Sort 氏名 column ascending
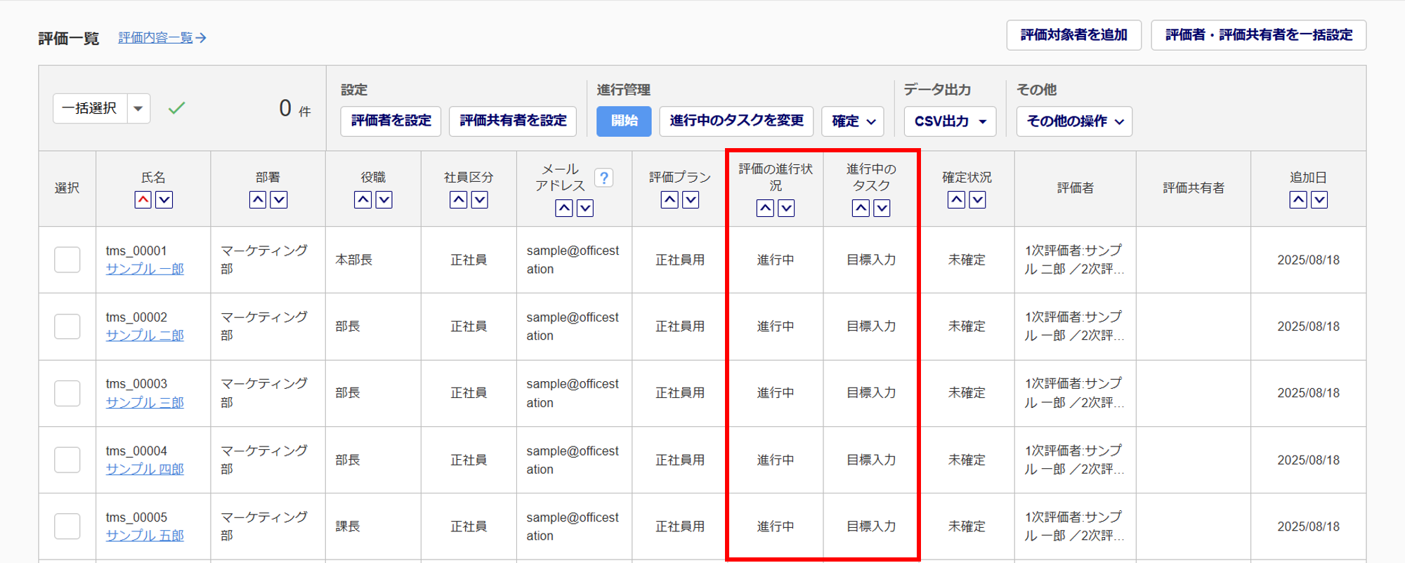This screenshot has height=563, width=1405. click(143, 200)
